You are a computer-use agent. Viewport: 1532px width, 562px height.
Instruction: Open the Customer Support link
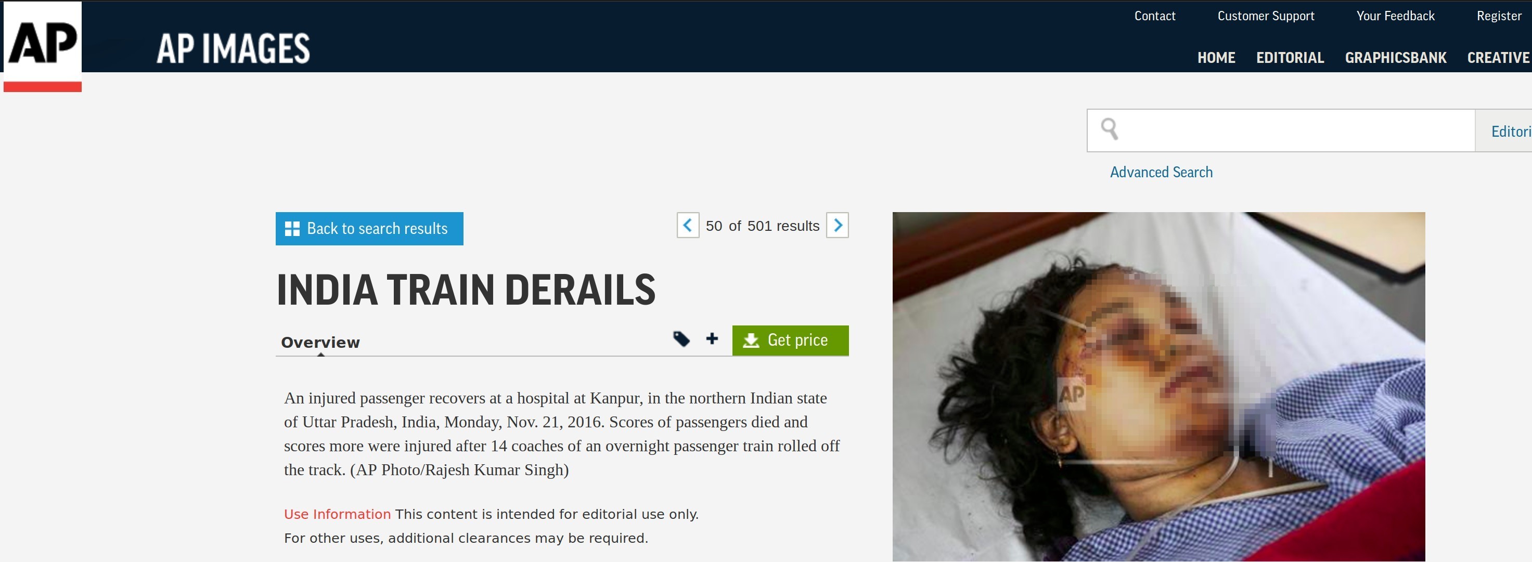[1266, 16]
